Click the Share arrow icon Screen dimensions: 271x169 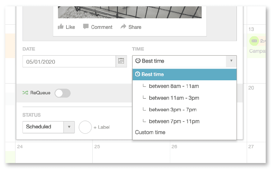(124, 26)
